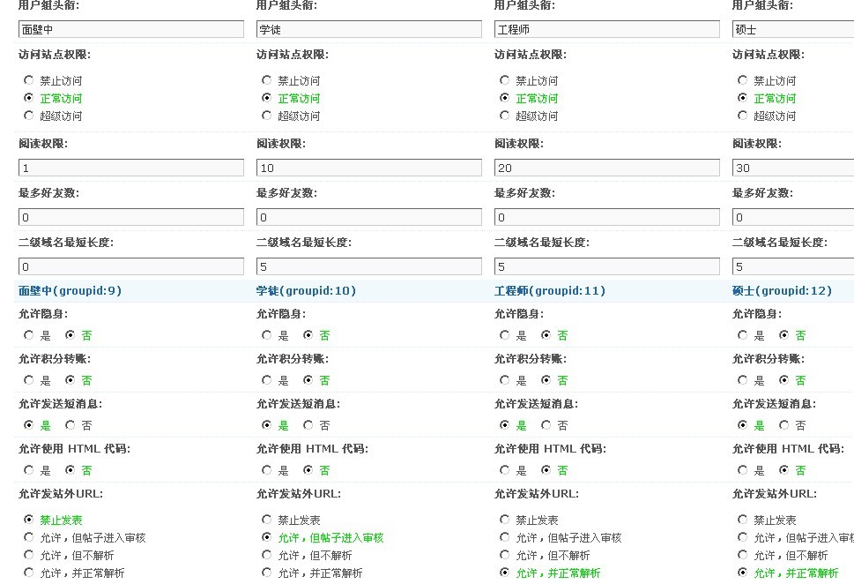Select 超级访问 radio for 工程师 group
Screen dimensions: 854x584
pyautogui.click(x=504, y=115)
